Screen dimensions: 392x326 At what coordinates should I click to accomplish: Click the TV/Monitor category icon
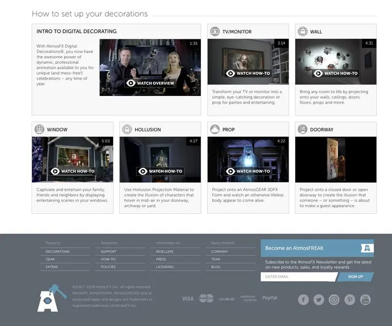(x=215, y=32)
